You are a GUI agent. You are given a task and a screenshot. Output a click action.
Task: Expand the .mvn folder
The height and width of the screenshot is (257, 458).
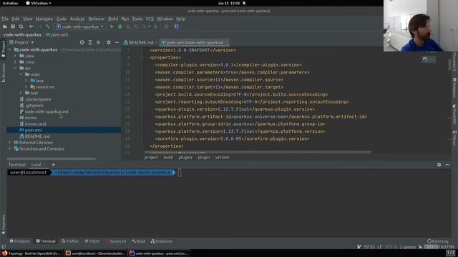coord(15,62)
